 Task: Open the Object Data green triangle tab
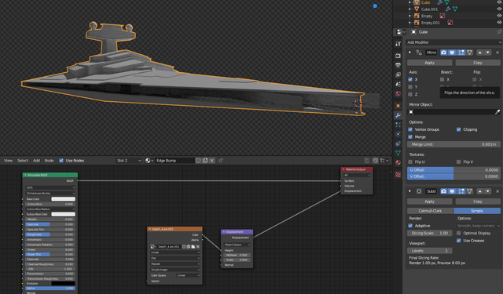point(398,153)
